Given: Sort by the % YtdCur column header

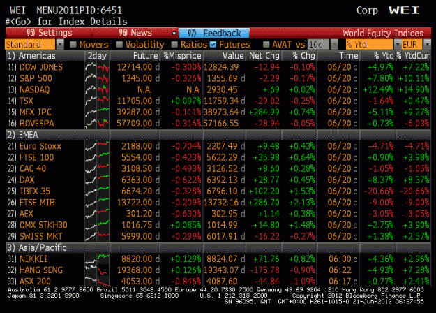Looking at the screenshot, I should [x=413, y=56].
